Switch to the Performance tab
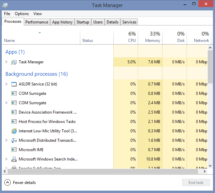This screenshot has height=193, width=215. 37,22
